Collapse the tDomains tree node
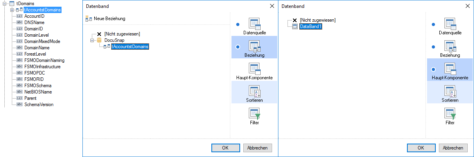 click(x=4, y=4)
